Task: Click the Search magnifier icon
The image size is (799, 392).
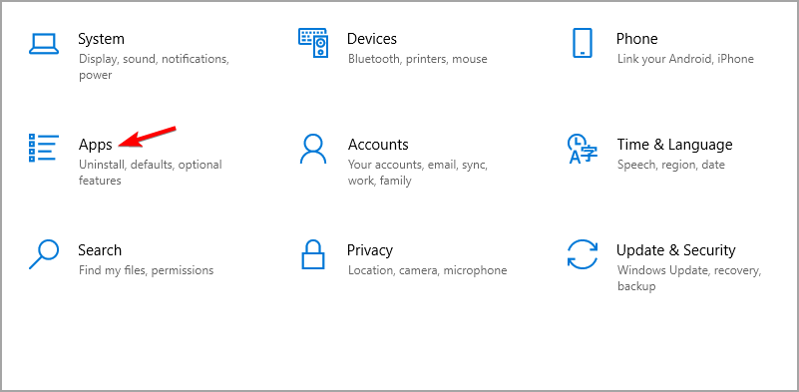Action: coord(44,254)
